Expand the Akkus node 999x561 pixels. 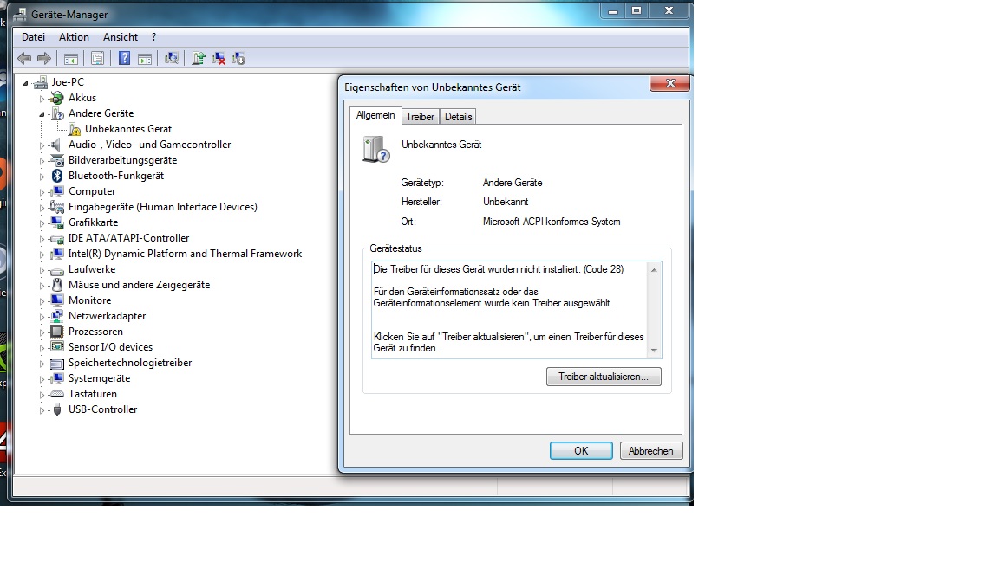pos(42,99)
